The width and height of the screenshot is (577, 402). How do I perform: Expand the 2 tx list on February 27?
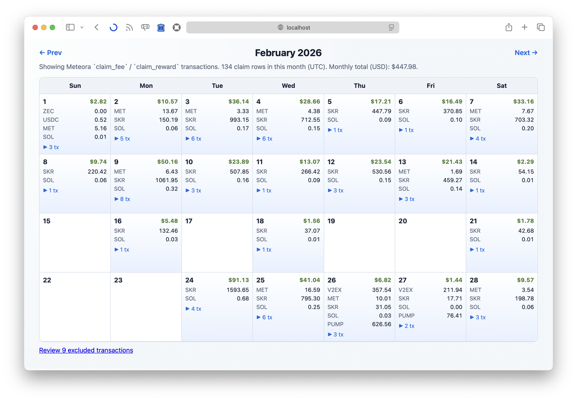pyautogui.click(x=407, y=326)
